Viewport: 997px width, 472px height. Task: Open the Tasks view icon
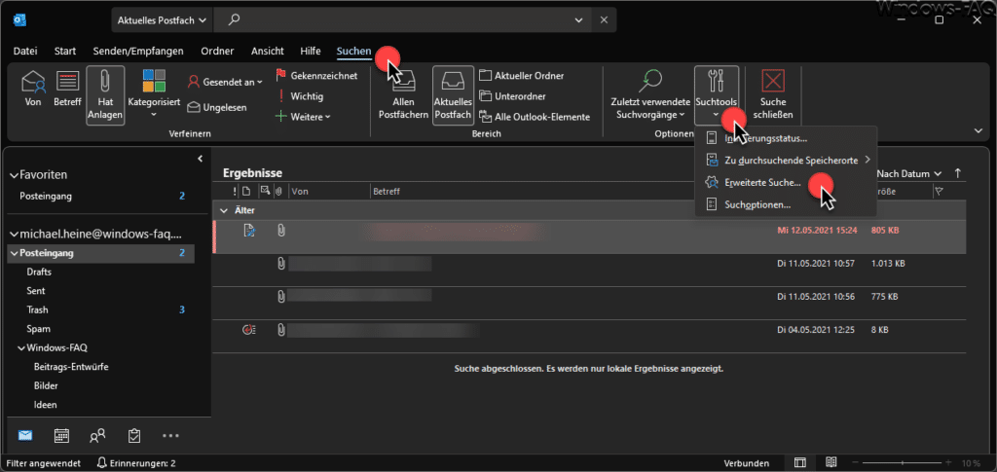click(134, 436)
